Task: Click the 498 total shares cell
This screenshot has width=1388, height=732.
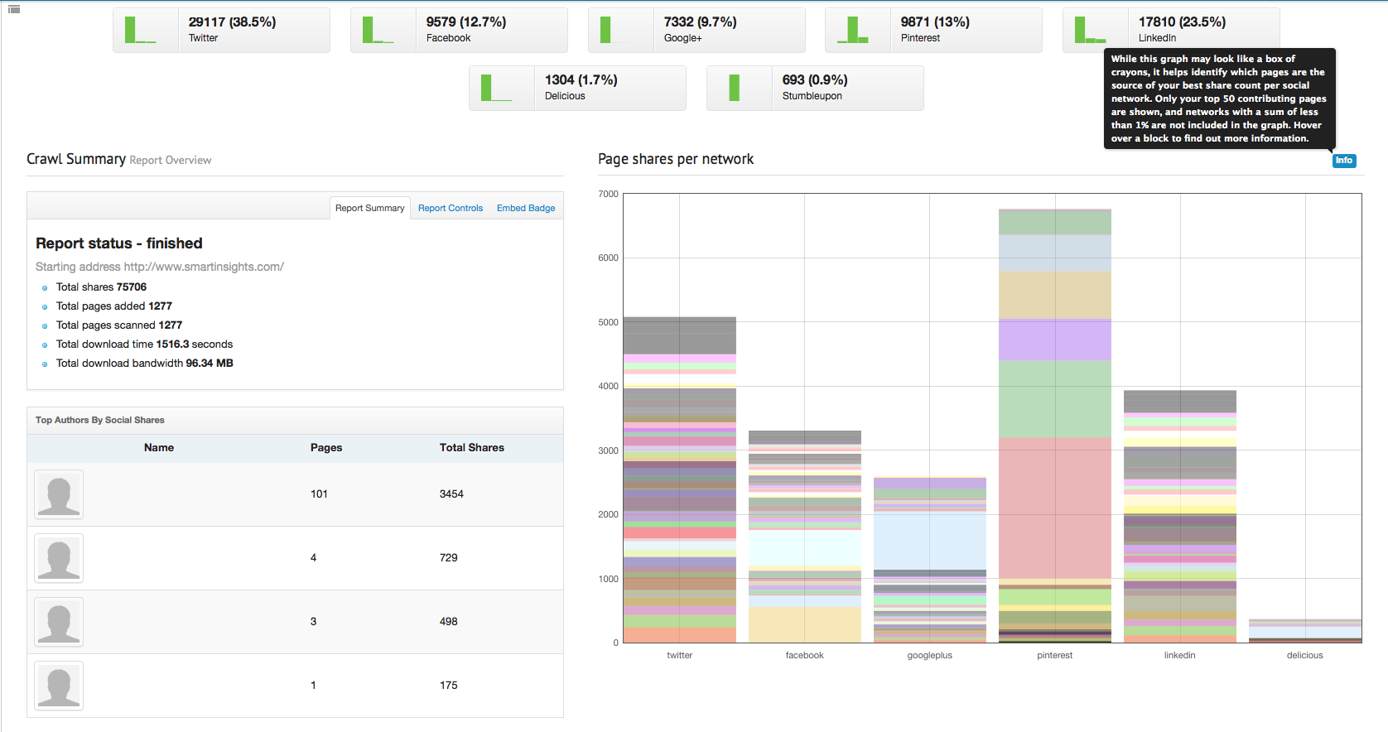Action: (x=449, y=622)
